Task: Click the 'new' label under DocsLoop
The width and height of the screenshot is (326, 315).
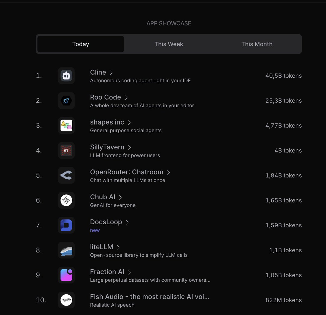Action: (x=95, y=230)
